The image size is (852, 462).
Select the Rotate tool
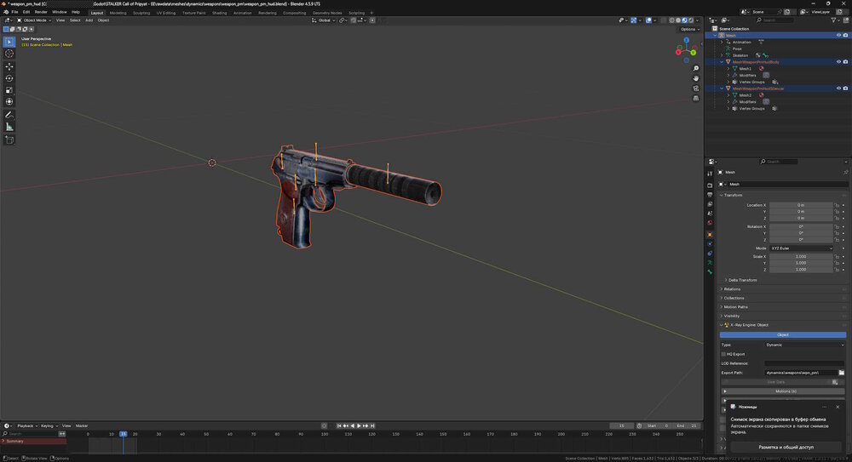coord(9,78)
